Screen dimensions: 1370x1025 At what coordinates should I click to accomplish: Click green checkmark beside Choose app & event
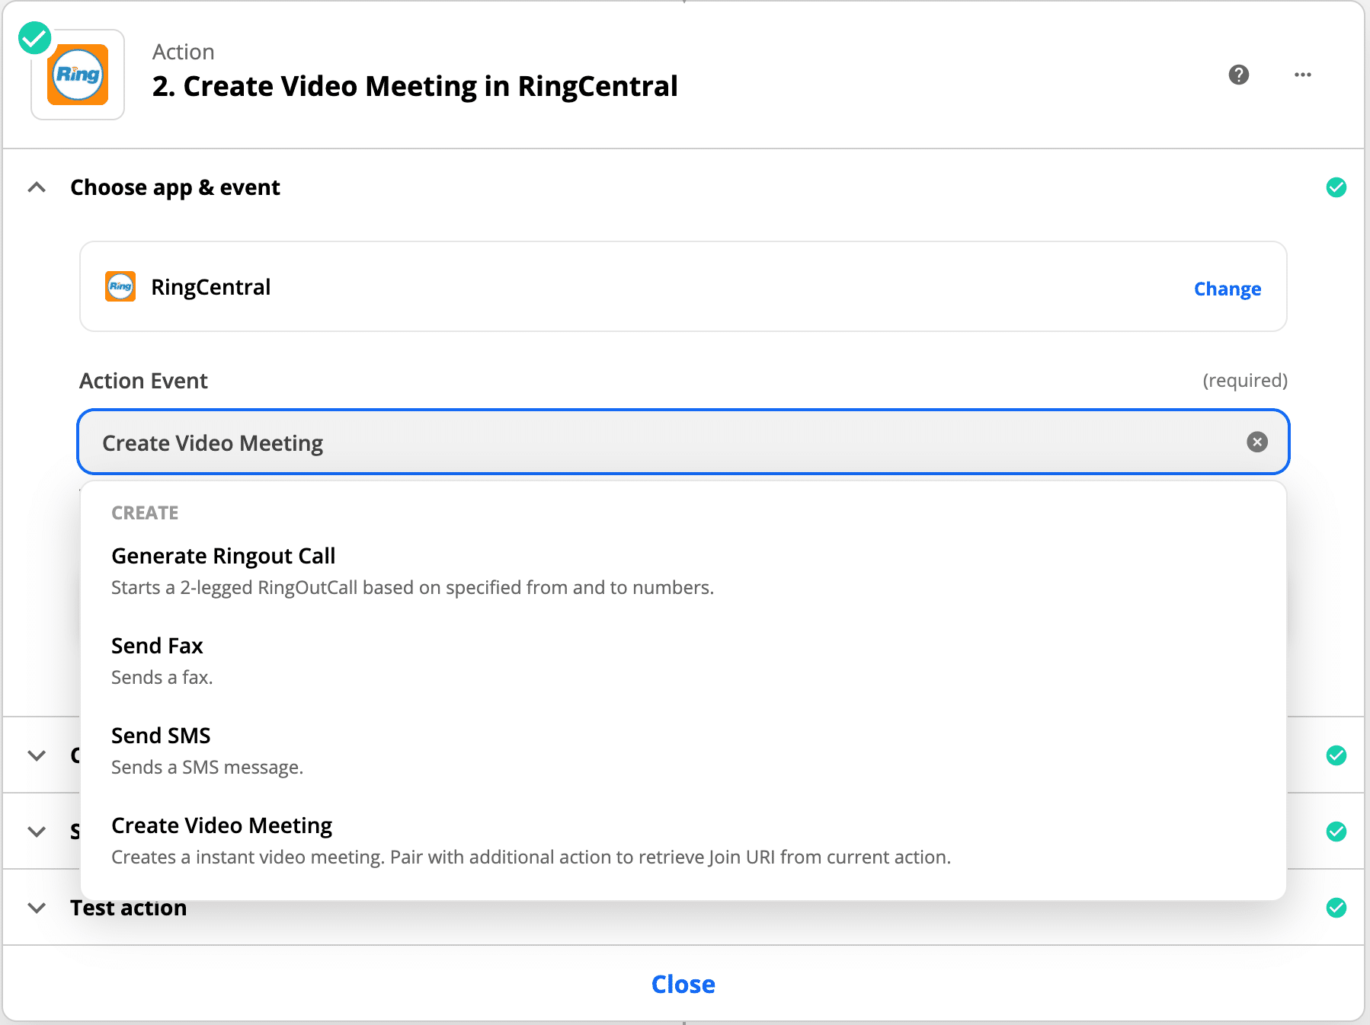point(1336,187)
